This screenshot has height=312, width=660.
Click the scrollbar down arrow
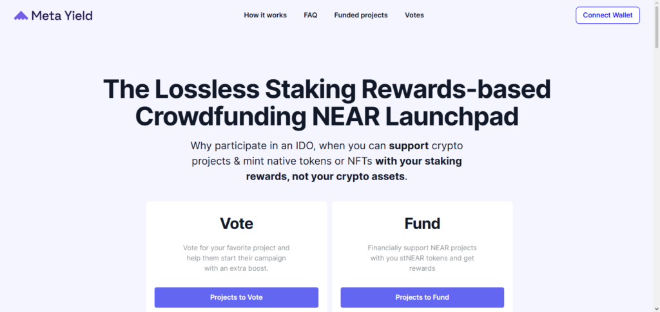(655, 308)
